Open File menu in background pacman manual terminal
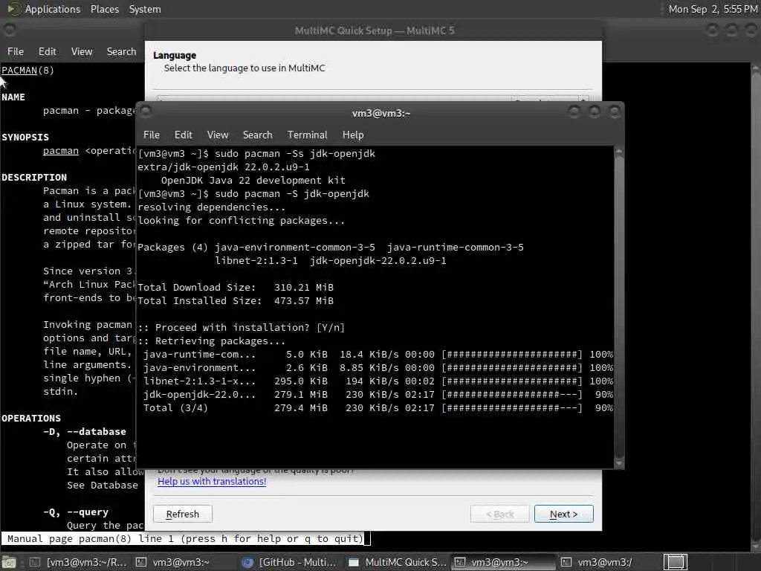The width and height of the screenshot is (761, 571). coord(16,51)
